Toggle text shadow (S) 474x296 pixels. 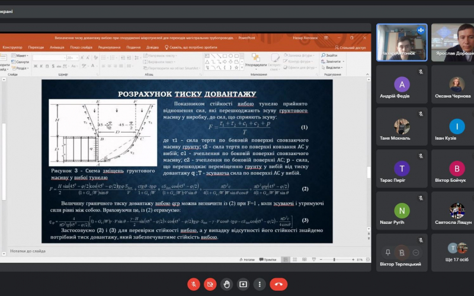pyautogui.click(x=53, y=66)
